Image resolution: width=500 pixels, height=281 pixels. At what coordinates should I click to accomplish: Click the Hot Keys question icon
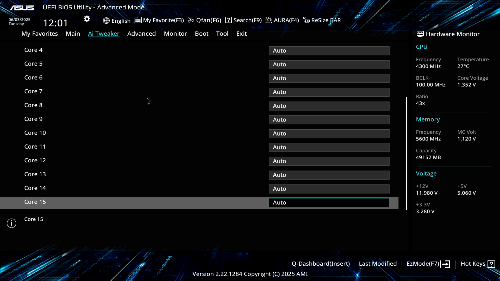tap(491, 264)
